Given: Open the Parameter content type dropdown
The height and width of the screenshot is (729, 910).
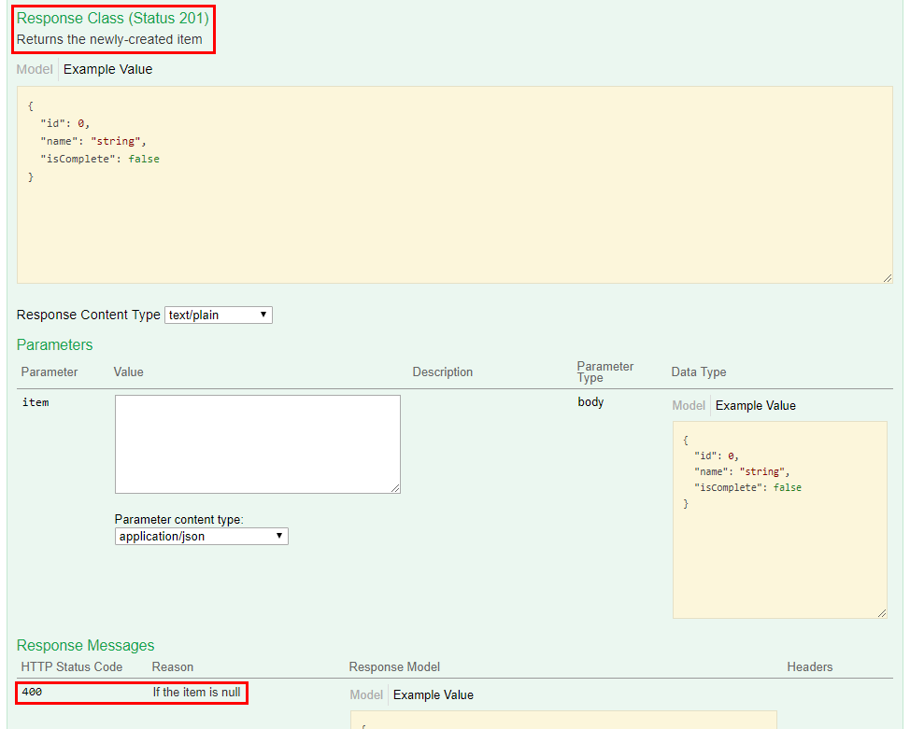Looking at the screenshot, I should click(202, 536).
